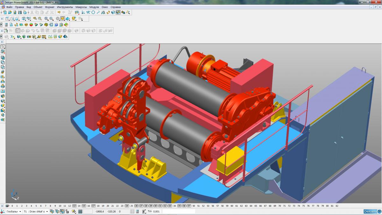382x215 pixels.
Task: Save the model with the floppy disk icon
Action: click(20, 12)
